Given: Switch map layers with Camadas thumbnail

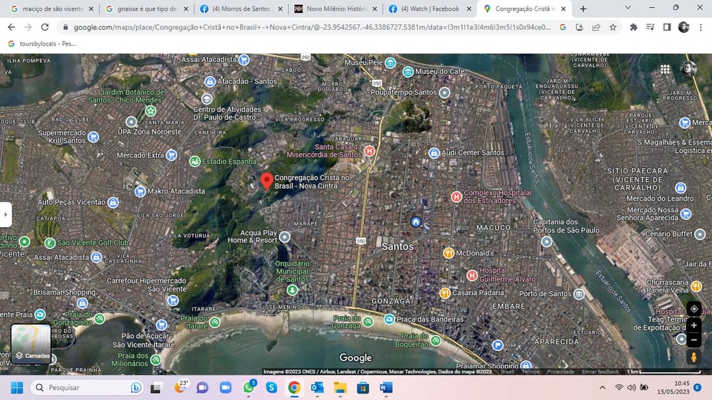Looking at the screenshot, I should 31,343.
